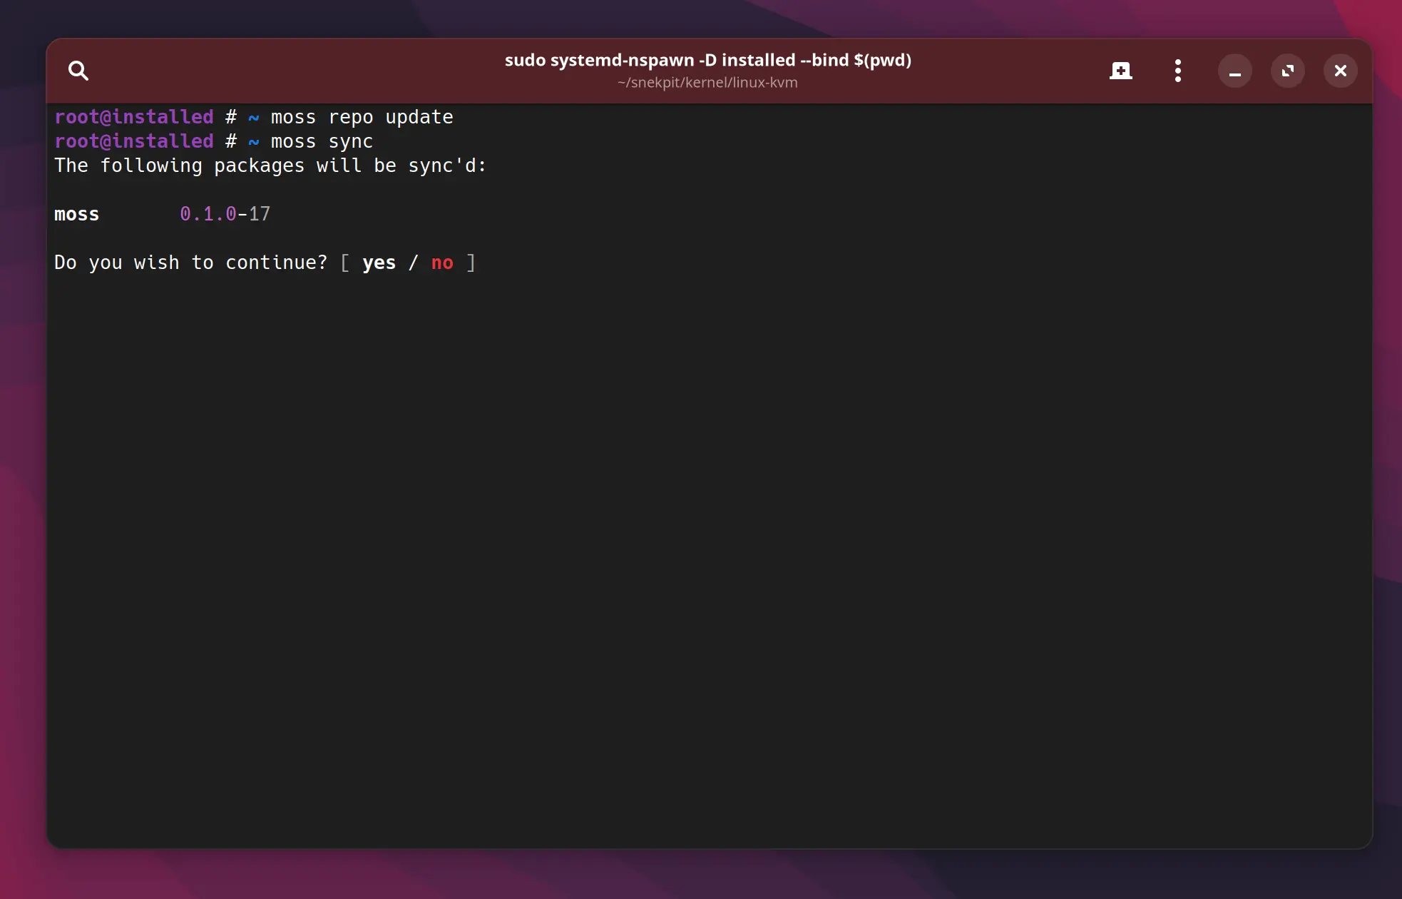The height and width of the screenshot is (899, 1402).
Task: Click the 'sudo systemd-nspawn' window title
Action: [x=708, y=60]
